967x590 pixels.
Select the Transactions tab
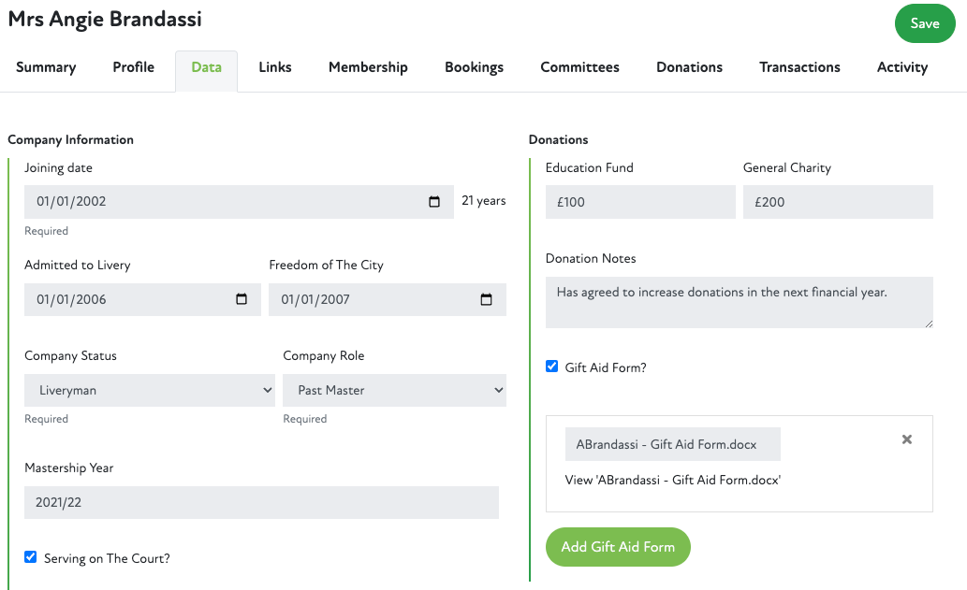(x=799, y=67)
